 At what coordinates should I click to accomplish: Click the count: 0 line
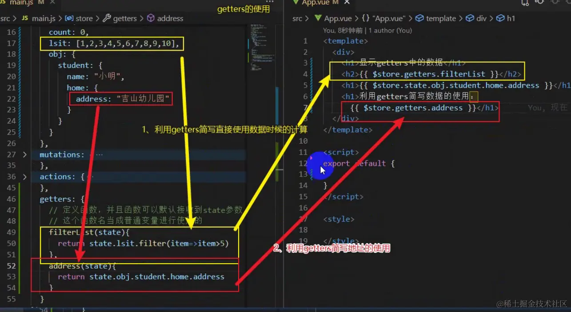click(69, 32)
